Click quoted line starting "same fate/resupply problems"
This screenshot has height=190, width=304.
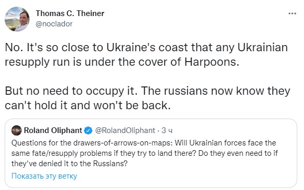point(145,153)
